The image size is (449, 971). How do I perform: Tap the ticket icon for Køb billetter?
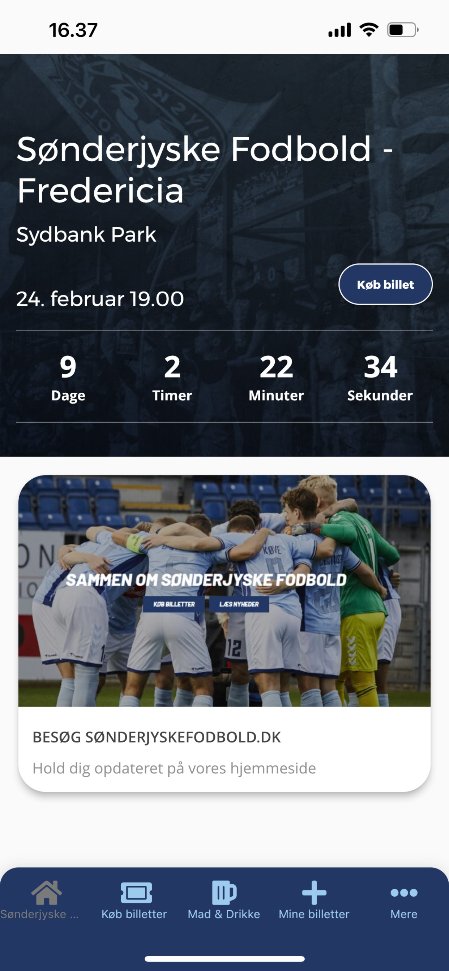tap(136, 892)
